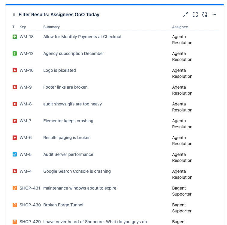Open 'Agency subscription December' summary
Viewport: 227px width, 225px height.
point(74,53)
